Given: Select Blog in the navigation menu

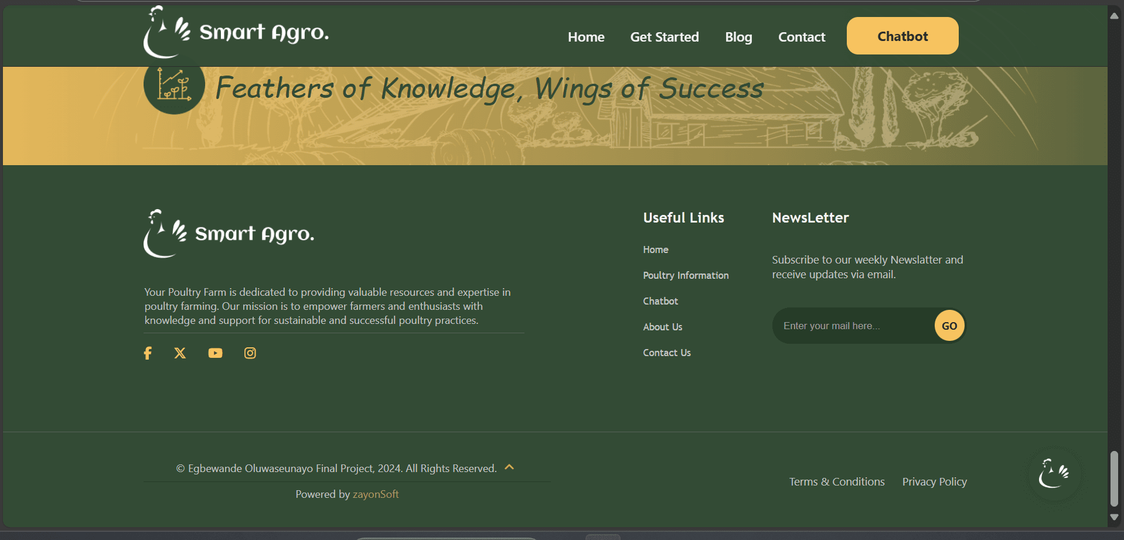Looking at the screenshot, I should tap(738, 37).
